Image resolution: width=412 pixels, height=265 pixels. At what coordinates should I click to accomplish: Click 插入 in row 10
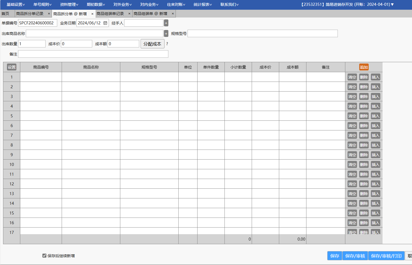point(375,165)
